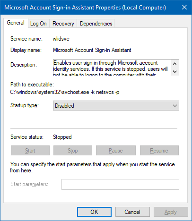This screenshot has height=221, width=192.
Task: Click the Stop service button
Action: (73, 151)
